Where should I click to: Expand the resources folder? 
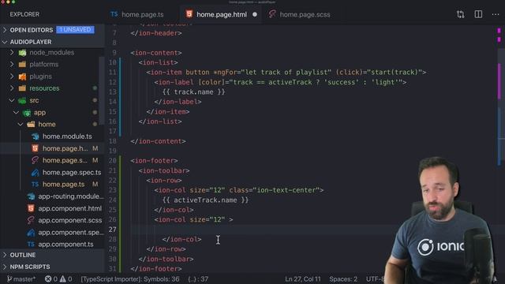pos(12,88)
